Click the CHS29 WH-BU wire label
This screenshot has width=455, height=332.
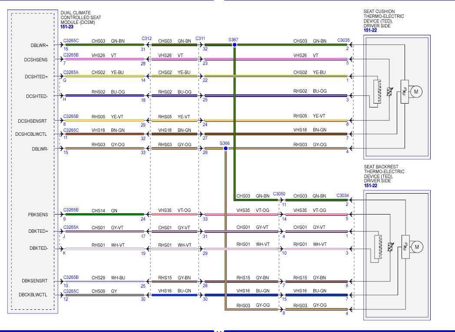tap(108, 278)
